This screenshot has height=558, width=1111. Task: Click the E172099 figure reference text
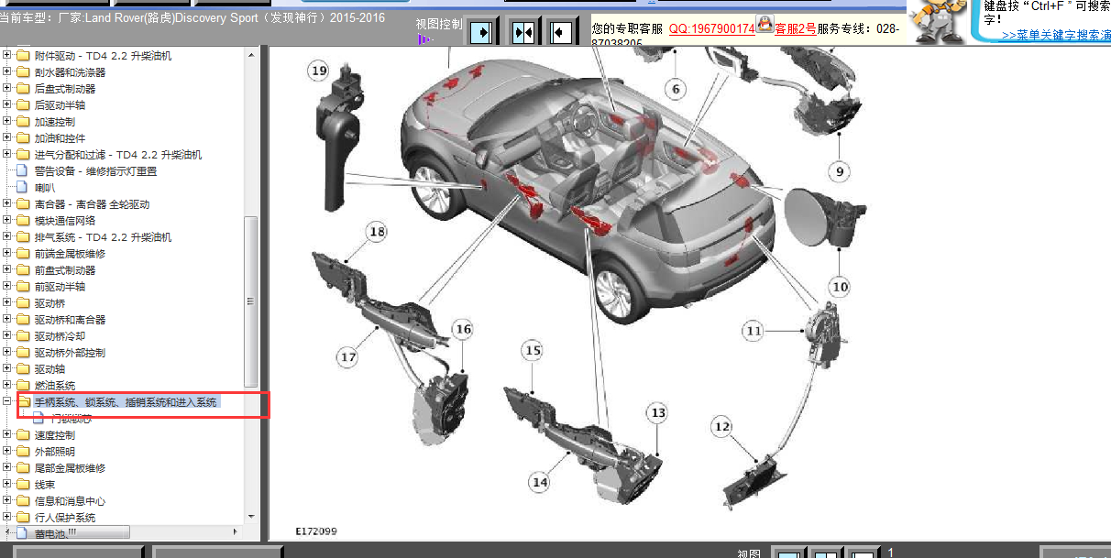tap(316, 531)
